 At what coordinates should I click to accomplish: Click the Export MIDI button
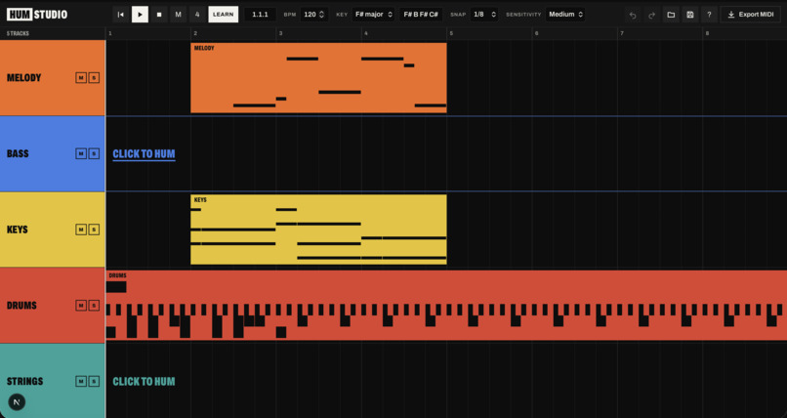point(751,15)
